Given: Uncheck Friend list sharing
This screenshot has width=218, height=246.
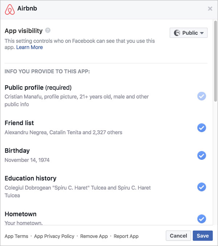Looking at the screenshot, I should [202, 128].
